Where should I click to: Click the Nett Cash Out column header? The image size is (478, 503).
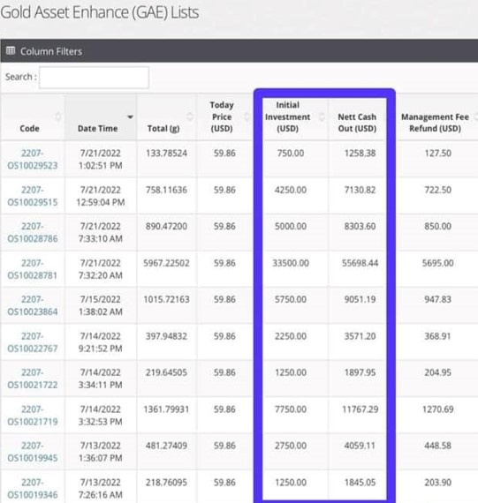tap(357, 123)
